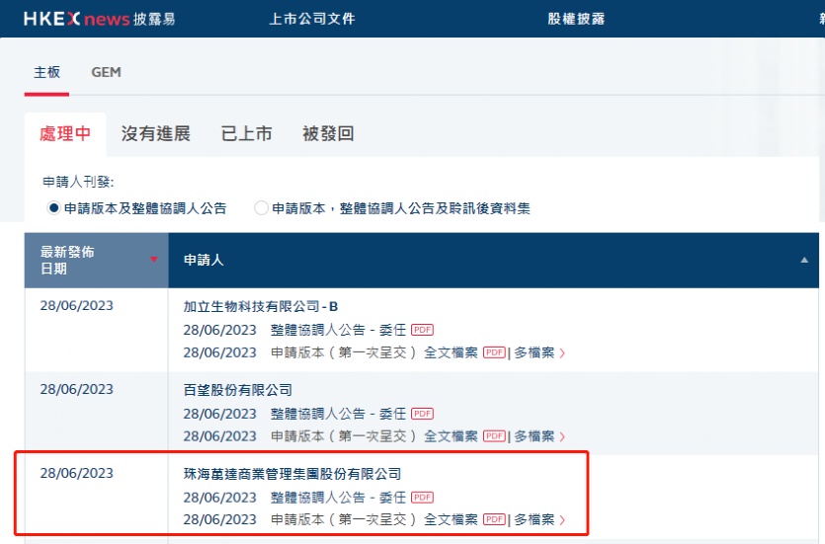Select 申請版本及整體協調人公告 radio button
The width and height of the screenshot is (825, 544).
[x=54, y=208]
